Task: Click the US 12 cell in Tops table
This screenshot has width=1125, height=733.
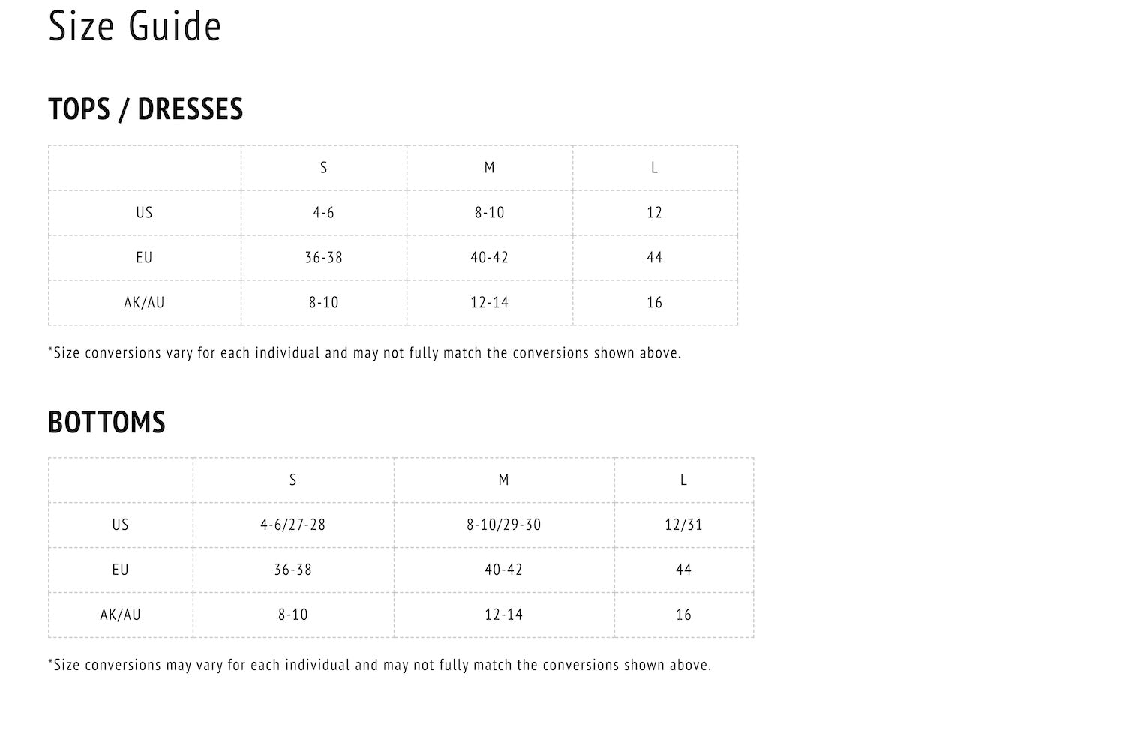Action: click(x=654, y=213)
